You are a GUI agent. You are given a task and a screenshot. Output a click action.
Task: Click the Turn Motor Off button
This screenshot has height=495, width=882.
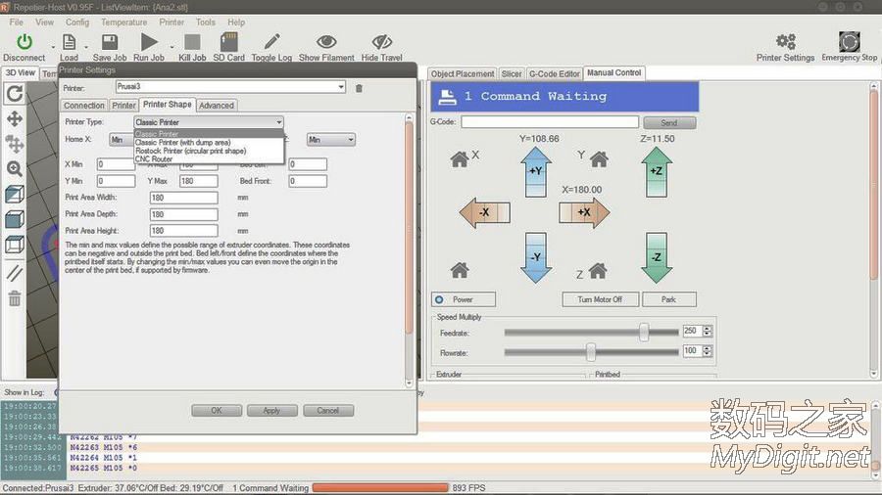[x=600, y=299]
